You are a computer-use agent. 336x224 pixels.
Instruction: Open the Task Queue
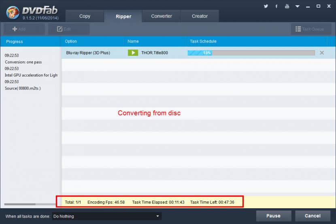click(311, 29)
